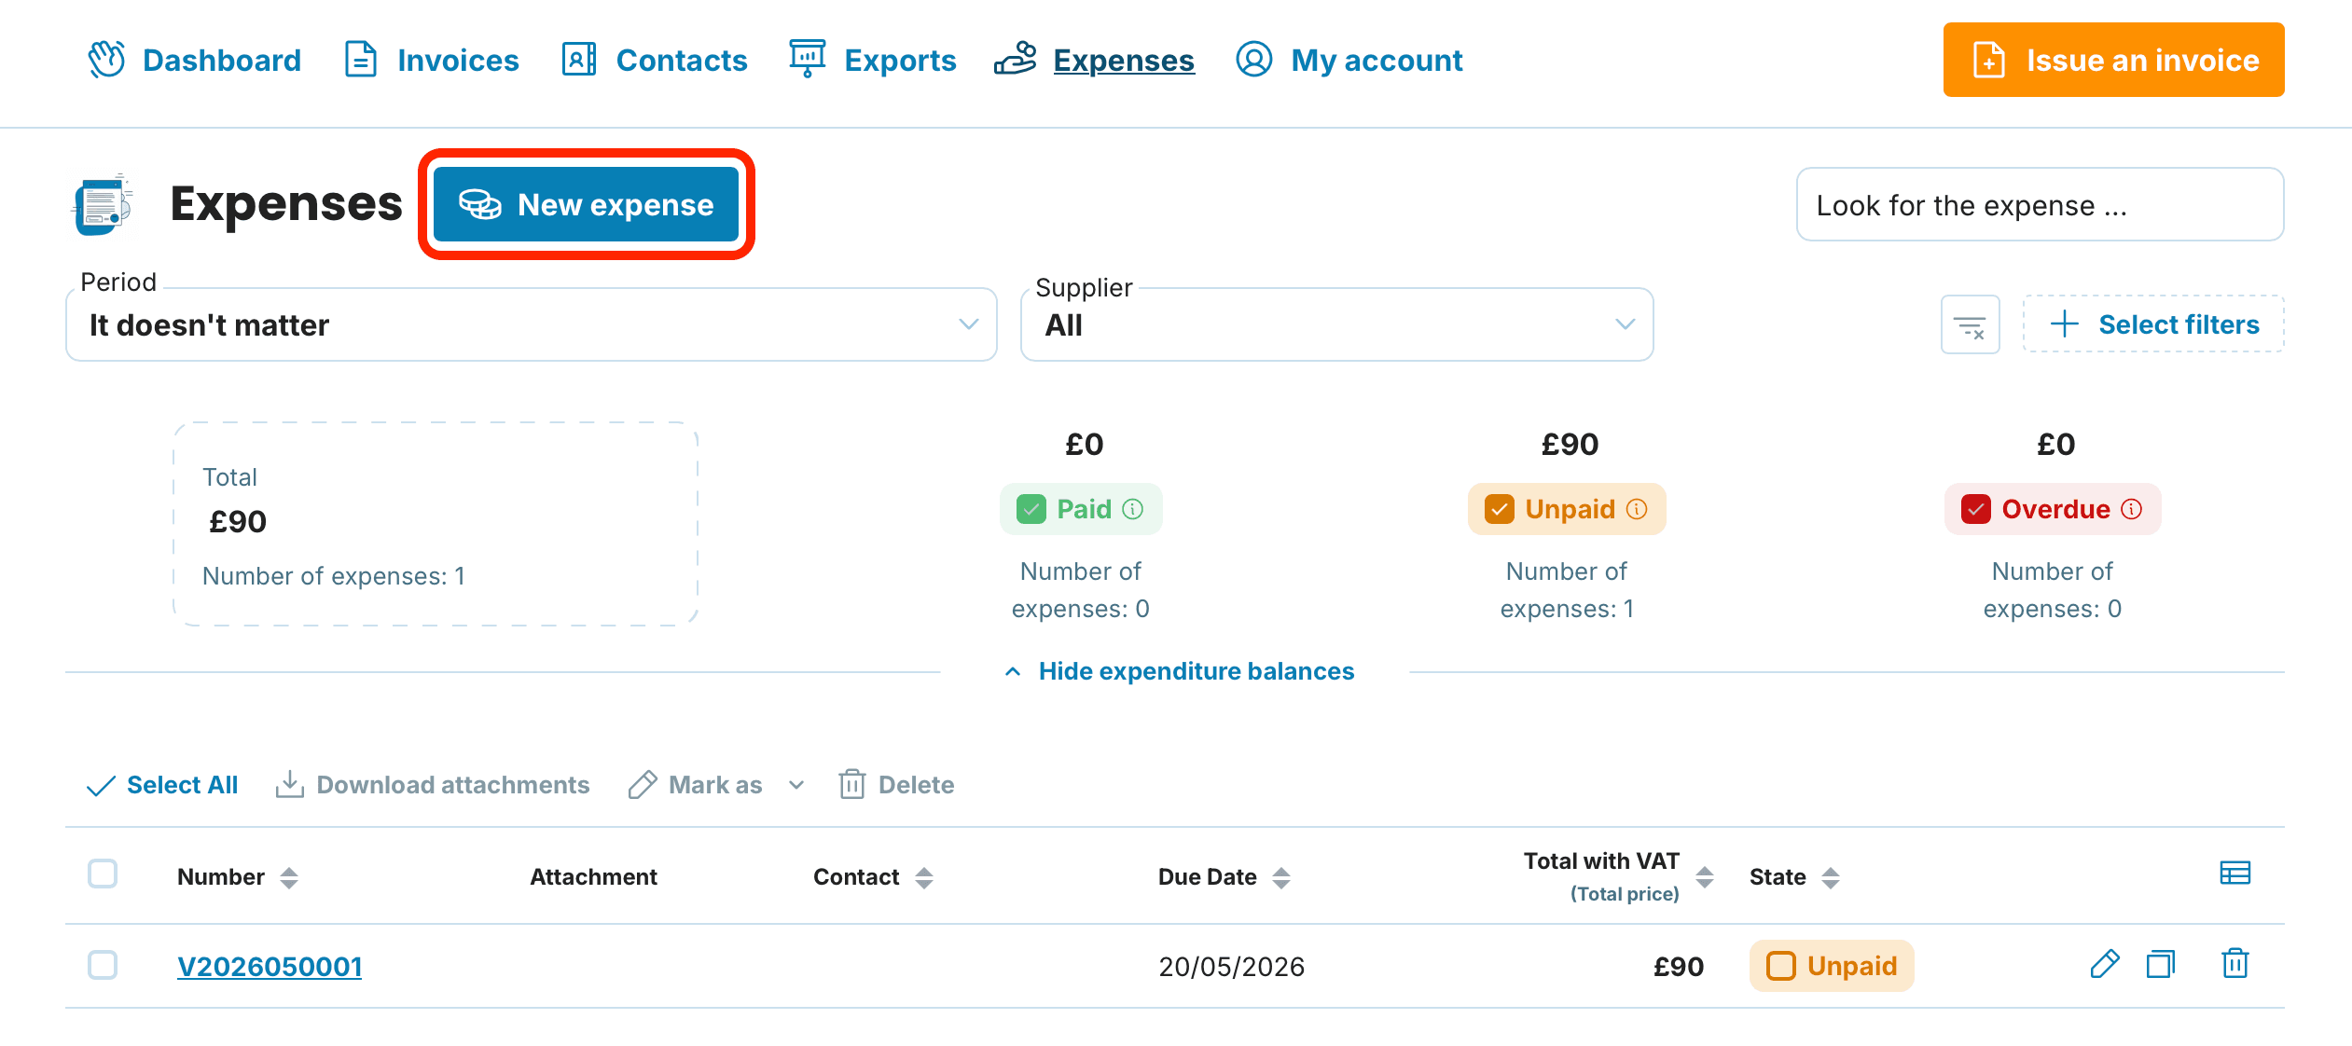Click the clear filters icon
The width and height of the screenshot is (2352, 1046).
[x=1971, y=324]
